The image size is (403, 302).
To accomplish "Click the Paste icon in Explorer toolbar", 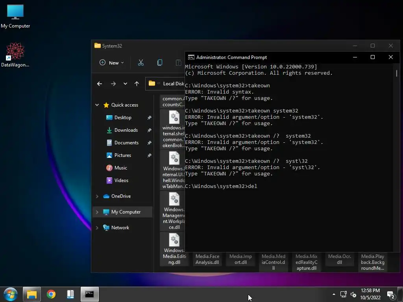I will click(x=178, y=63).
